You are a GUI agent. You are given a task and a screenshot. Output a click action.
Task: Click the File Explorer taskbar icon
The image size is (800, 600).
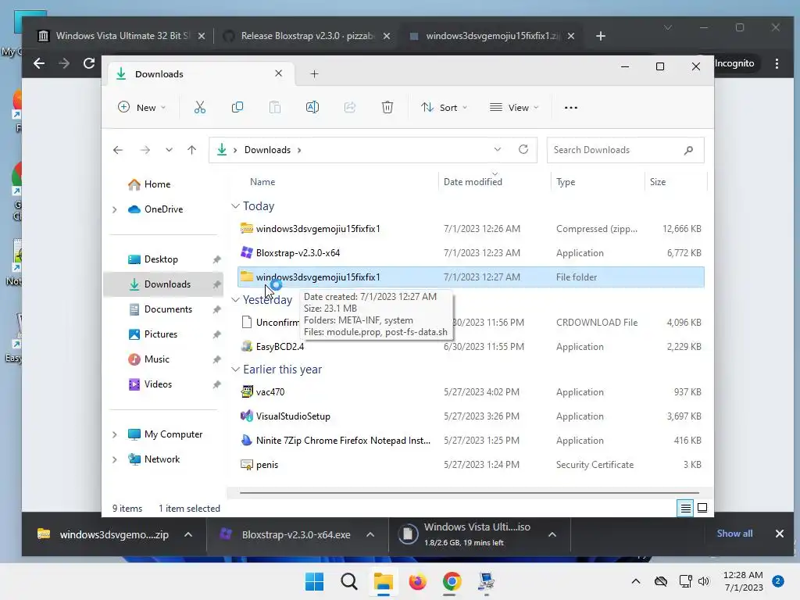(x=383, y=581)
